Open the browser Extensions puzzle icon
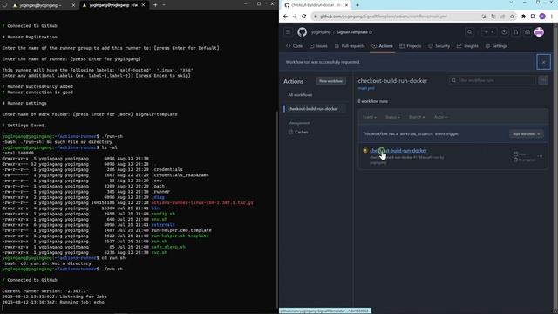 coord(523,17)
